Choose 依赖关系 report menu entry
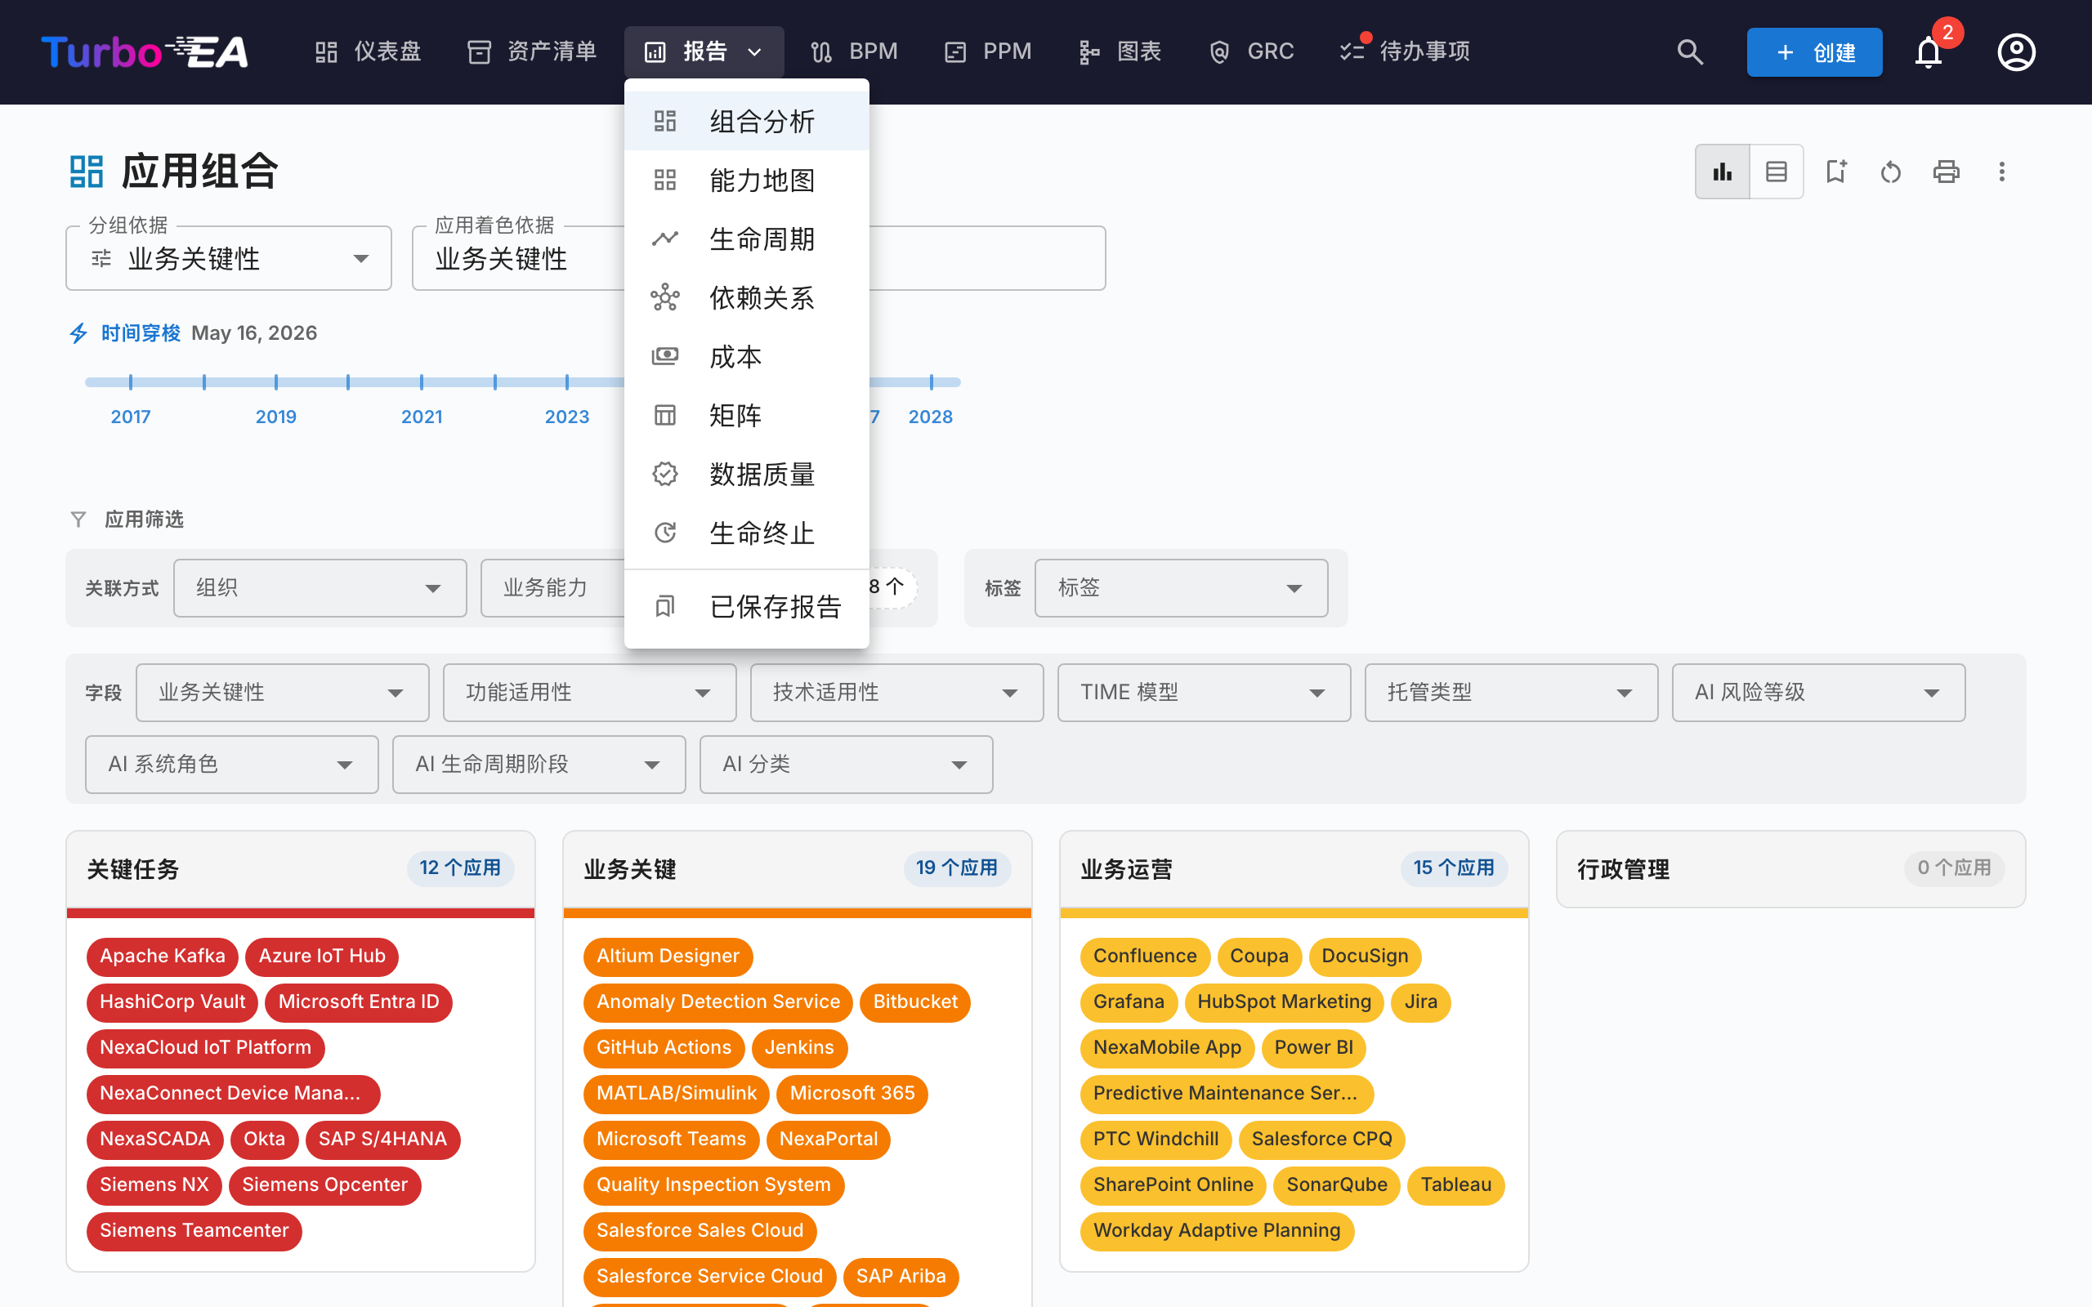This screenshot has width=2092, height=1307. coord(747,297)
